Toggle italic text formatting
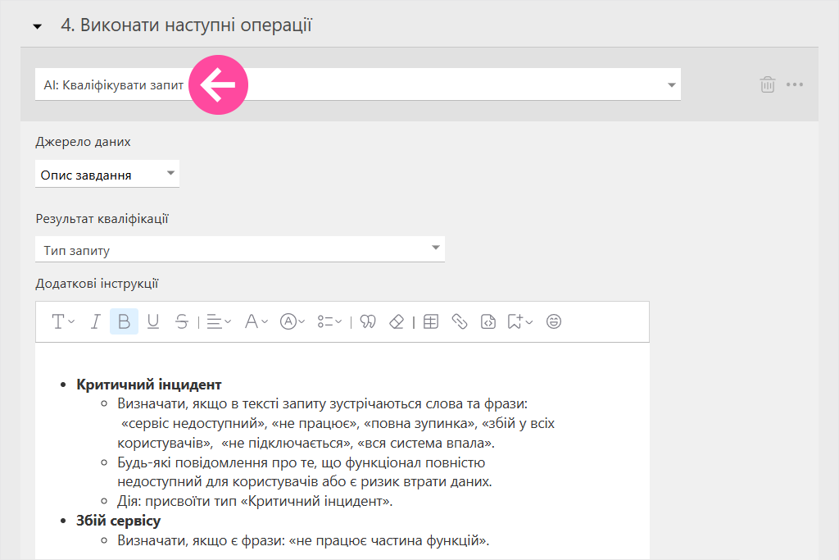 click(x=95, y=321)
